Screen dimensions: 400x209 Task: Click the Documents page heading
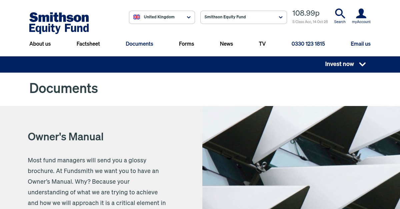click(x=64, y=88)
